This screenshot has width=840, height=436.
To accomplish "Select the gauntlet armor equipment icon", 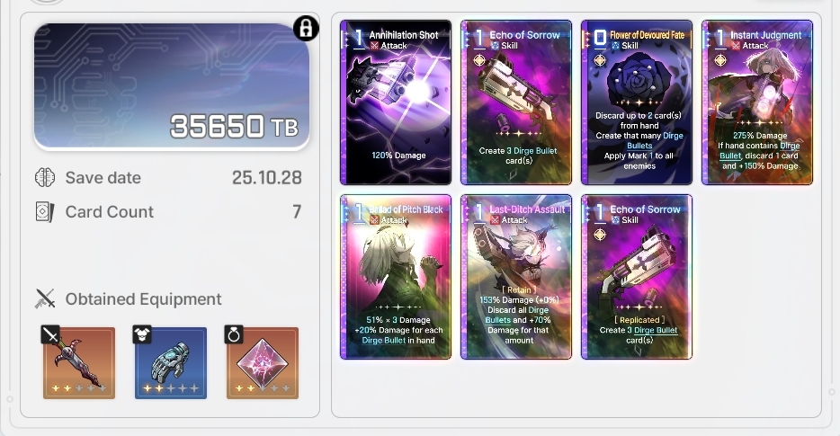I will coord(171,363).
